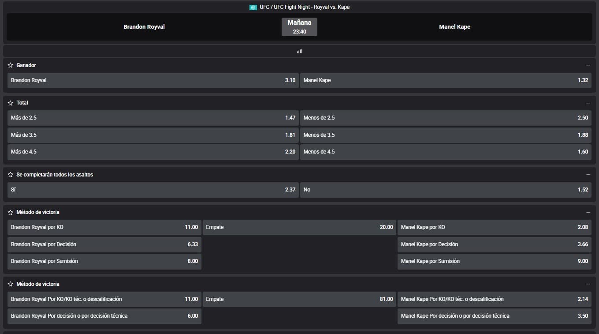Image resolution: width=599 pixels, height=334 pixels.
Task: Open the statistics bar chart icon
Action: coord(299,51)
